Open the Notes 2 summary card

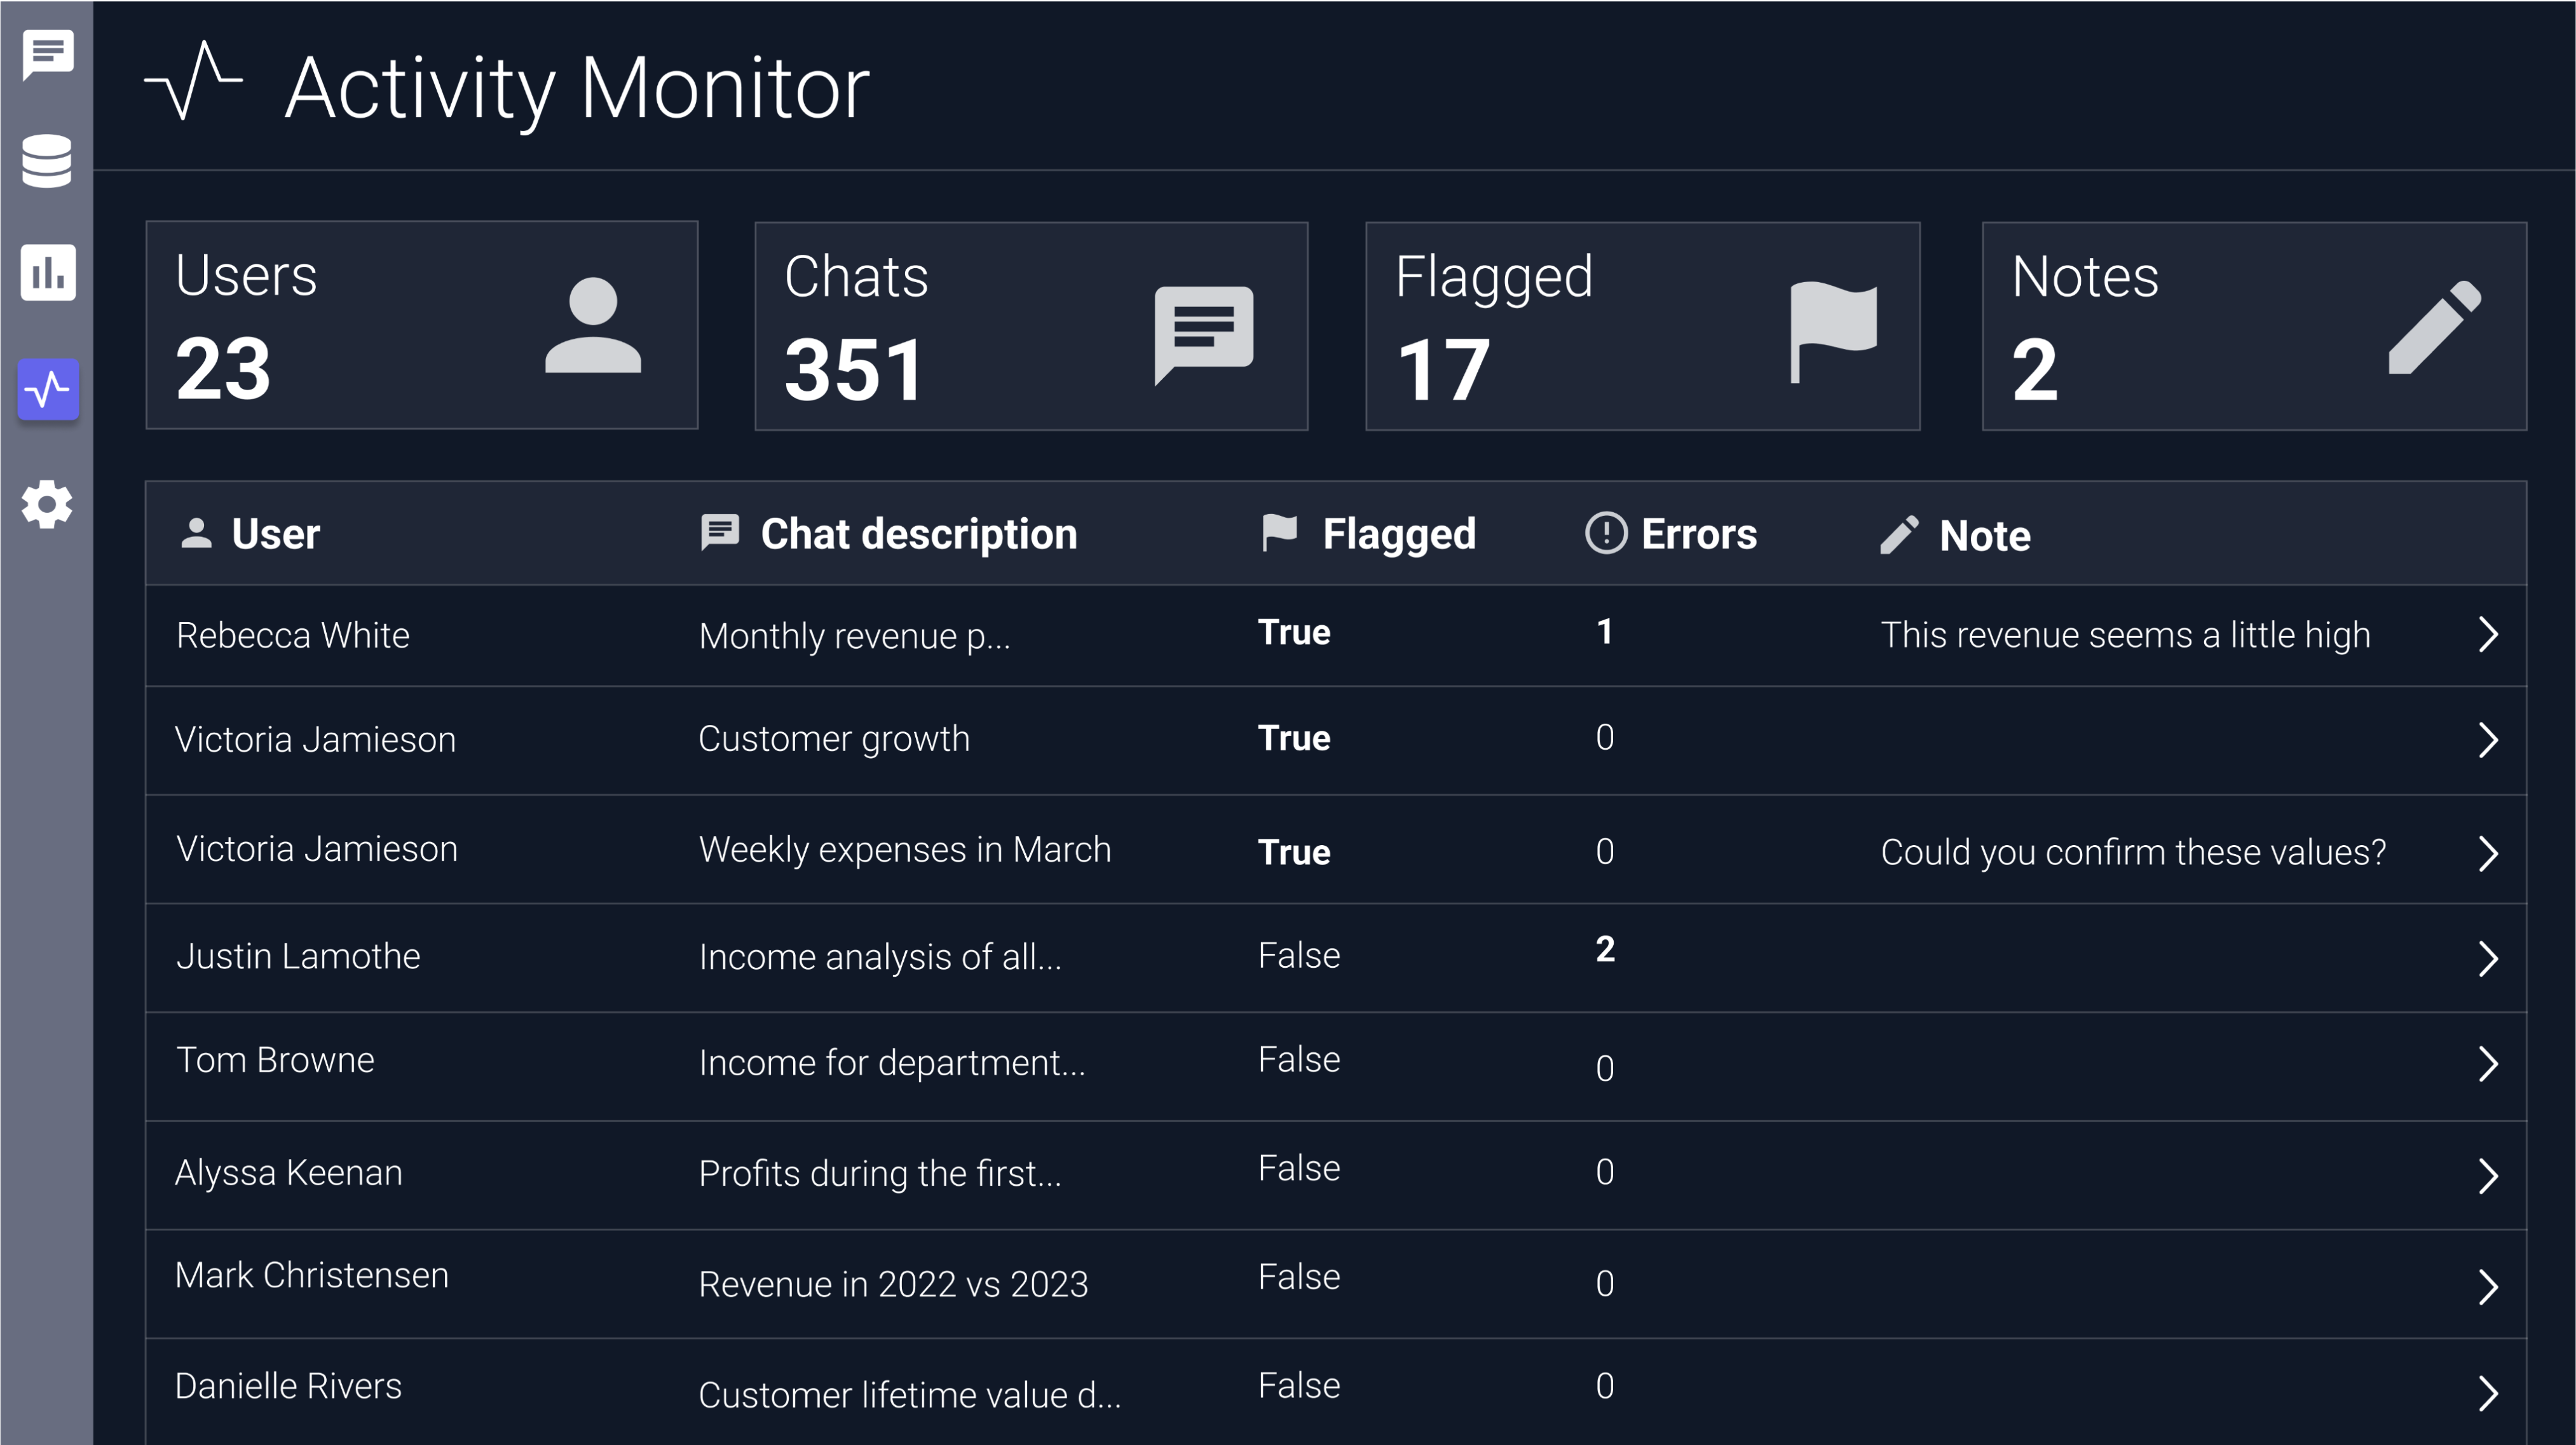pos(2254,326)
